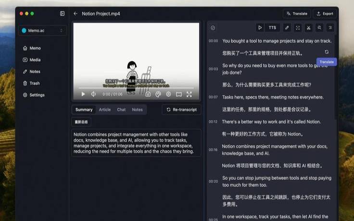Click the summary text box
354x221 pixels.
(136, 143)
